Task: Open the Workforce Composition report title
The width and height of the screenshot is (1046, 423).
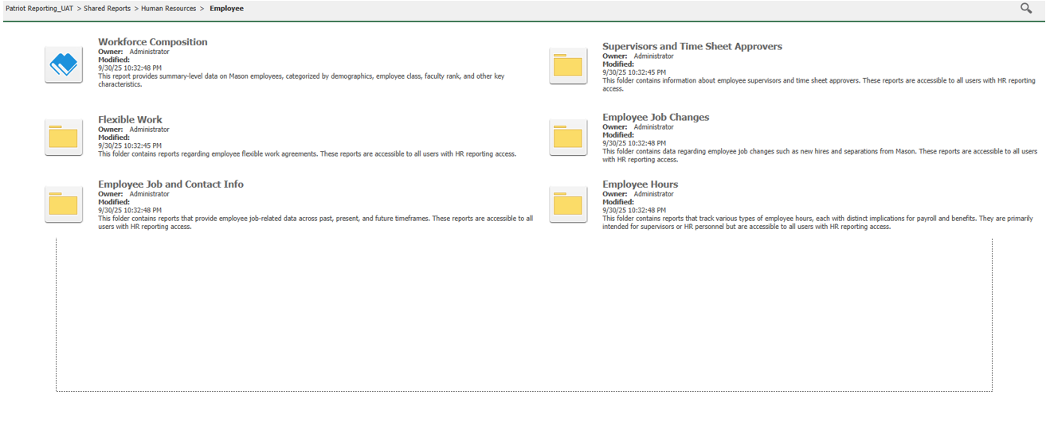Action: click(x=152, y=42)
